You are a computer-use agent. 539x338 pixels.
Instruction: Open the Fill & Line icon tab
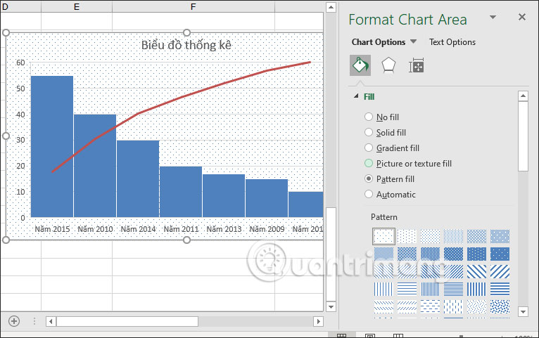(360, 66)
